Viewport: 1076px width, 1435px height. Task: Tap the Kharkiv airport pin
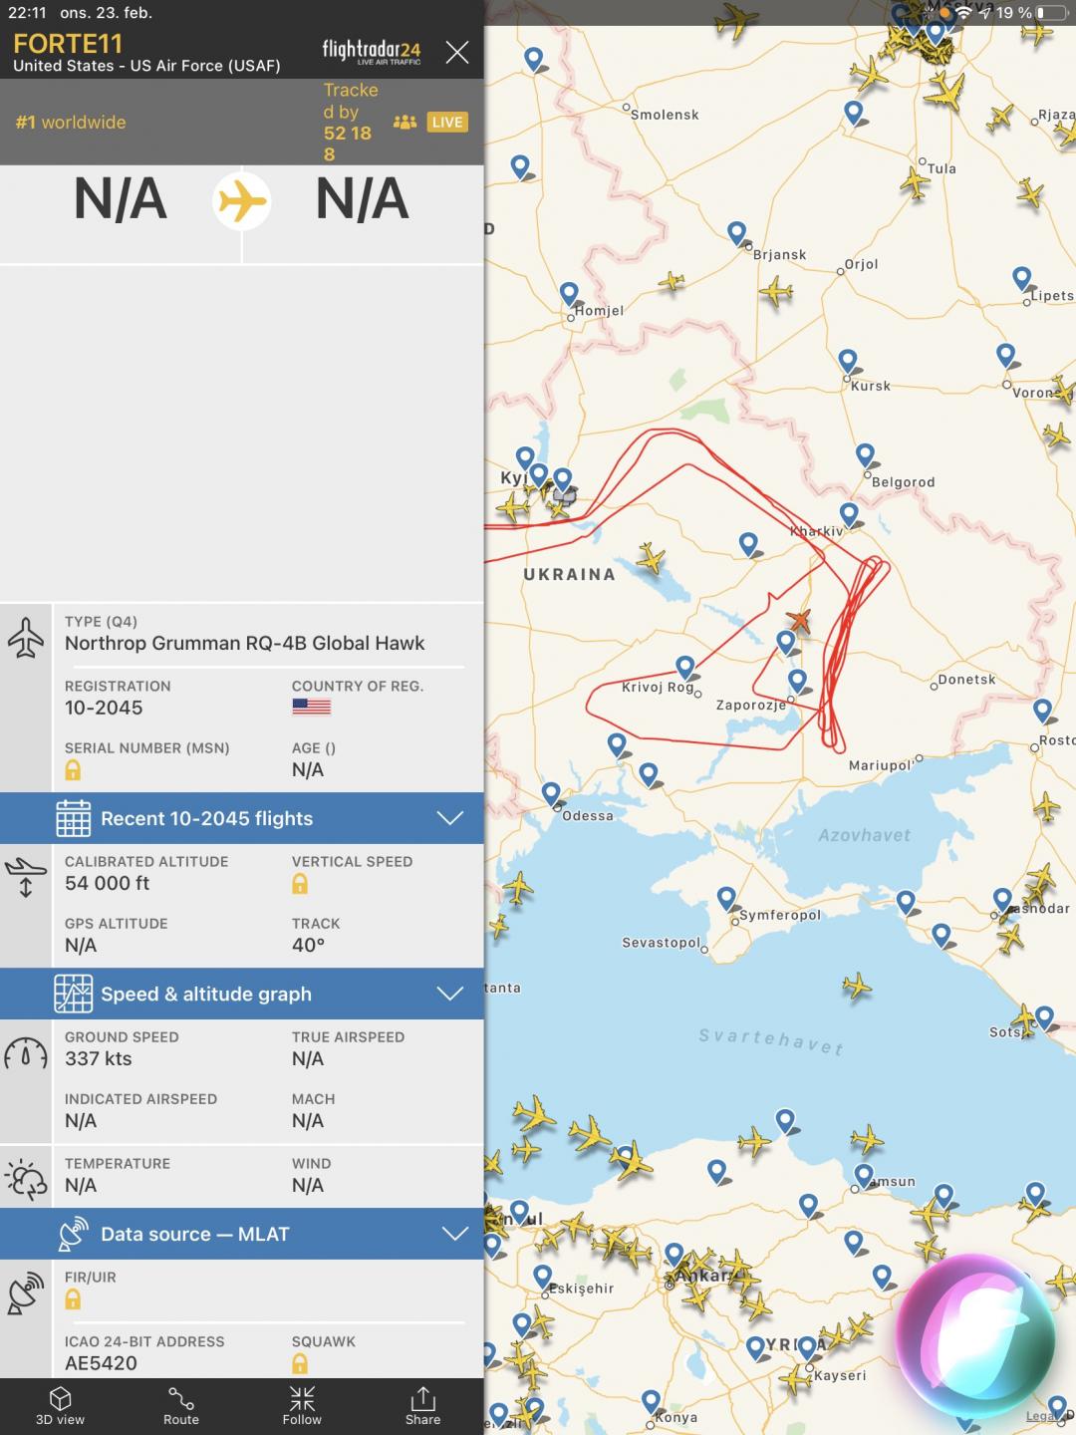coord(849,515)
